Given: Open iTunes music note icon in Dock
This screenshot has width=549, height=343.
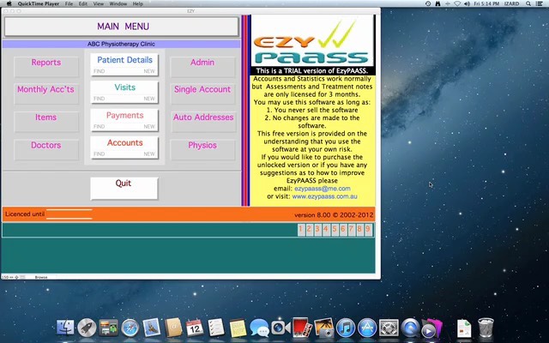Looking at the screenshot, I should [346, 328].
